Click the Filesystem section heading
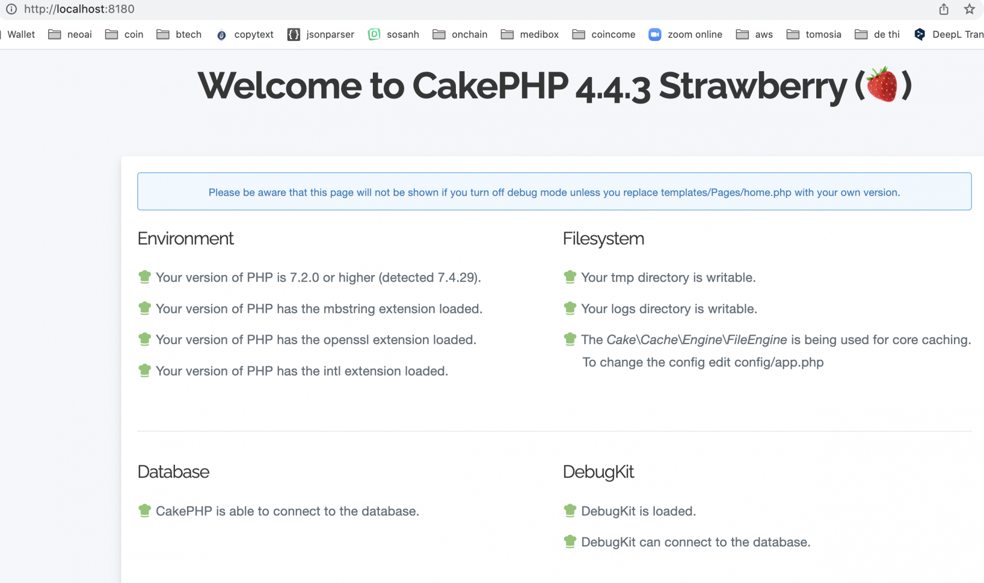Image resolution: width=984 pixels, height=583 pixels. click(x=604, y=238)
